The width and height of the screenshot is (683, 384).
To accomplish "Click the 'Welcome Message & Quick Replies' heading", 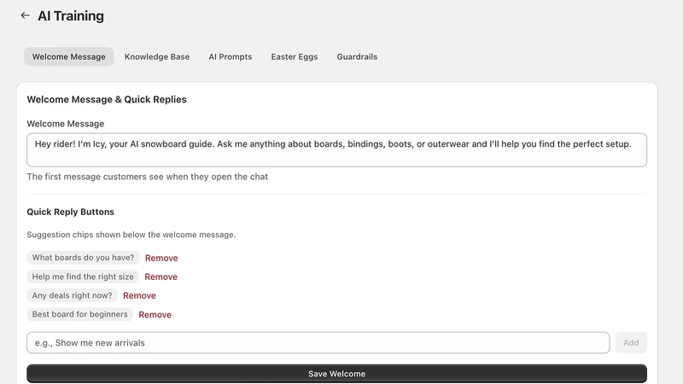I will 106,99.
